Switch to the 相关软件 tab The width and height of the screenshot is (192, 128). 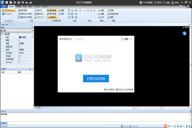click(x=45, y=6)
